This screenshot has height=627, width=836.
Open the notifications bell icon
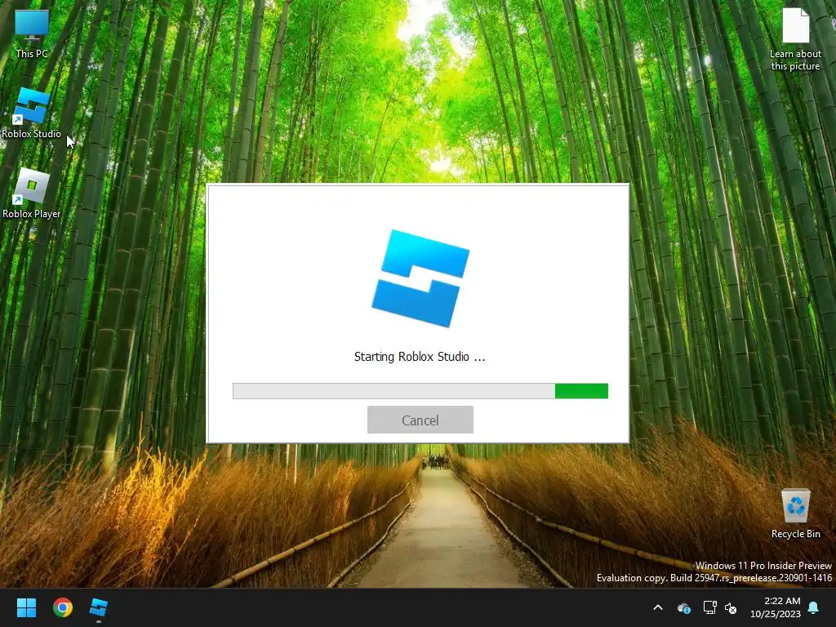coord(814,607)
